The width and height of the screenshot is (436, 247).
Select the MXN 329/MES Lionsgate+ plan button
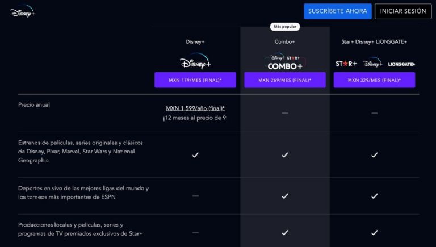[374, 80]
